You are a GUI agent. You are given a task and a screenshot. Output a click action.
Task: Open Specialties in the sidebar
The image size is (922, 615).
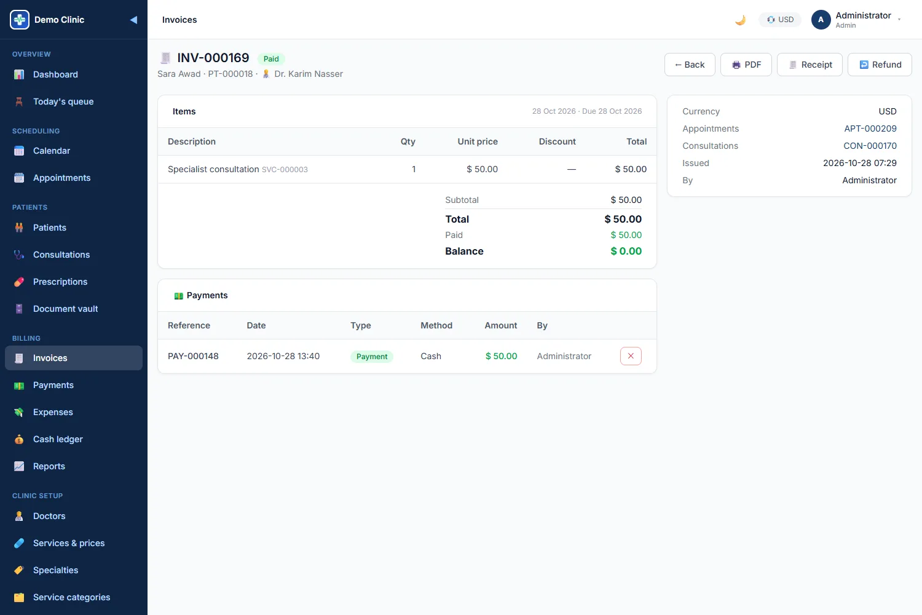click(x=74, y=570)
